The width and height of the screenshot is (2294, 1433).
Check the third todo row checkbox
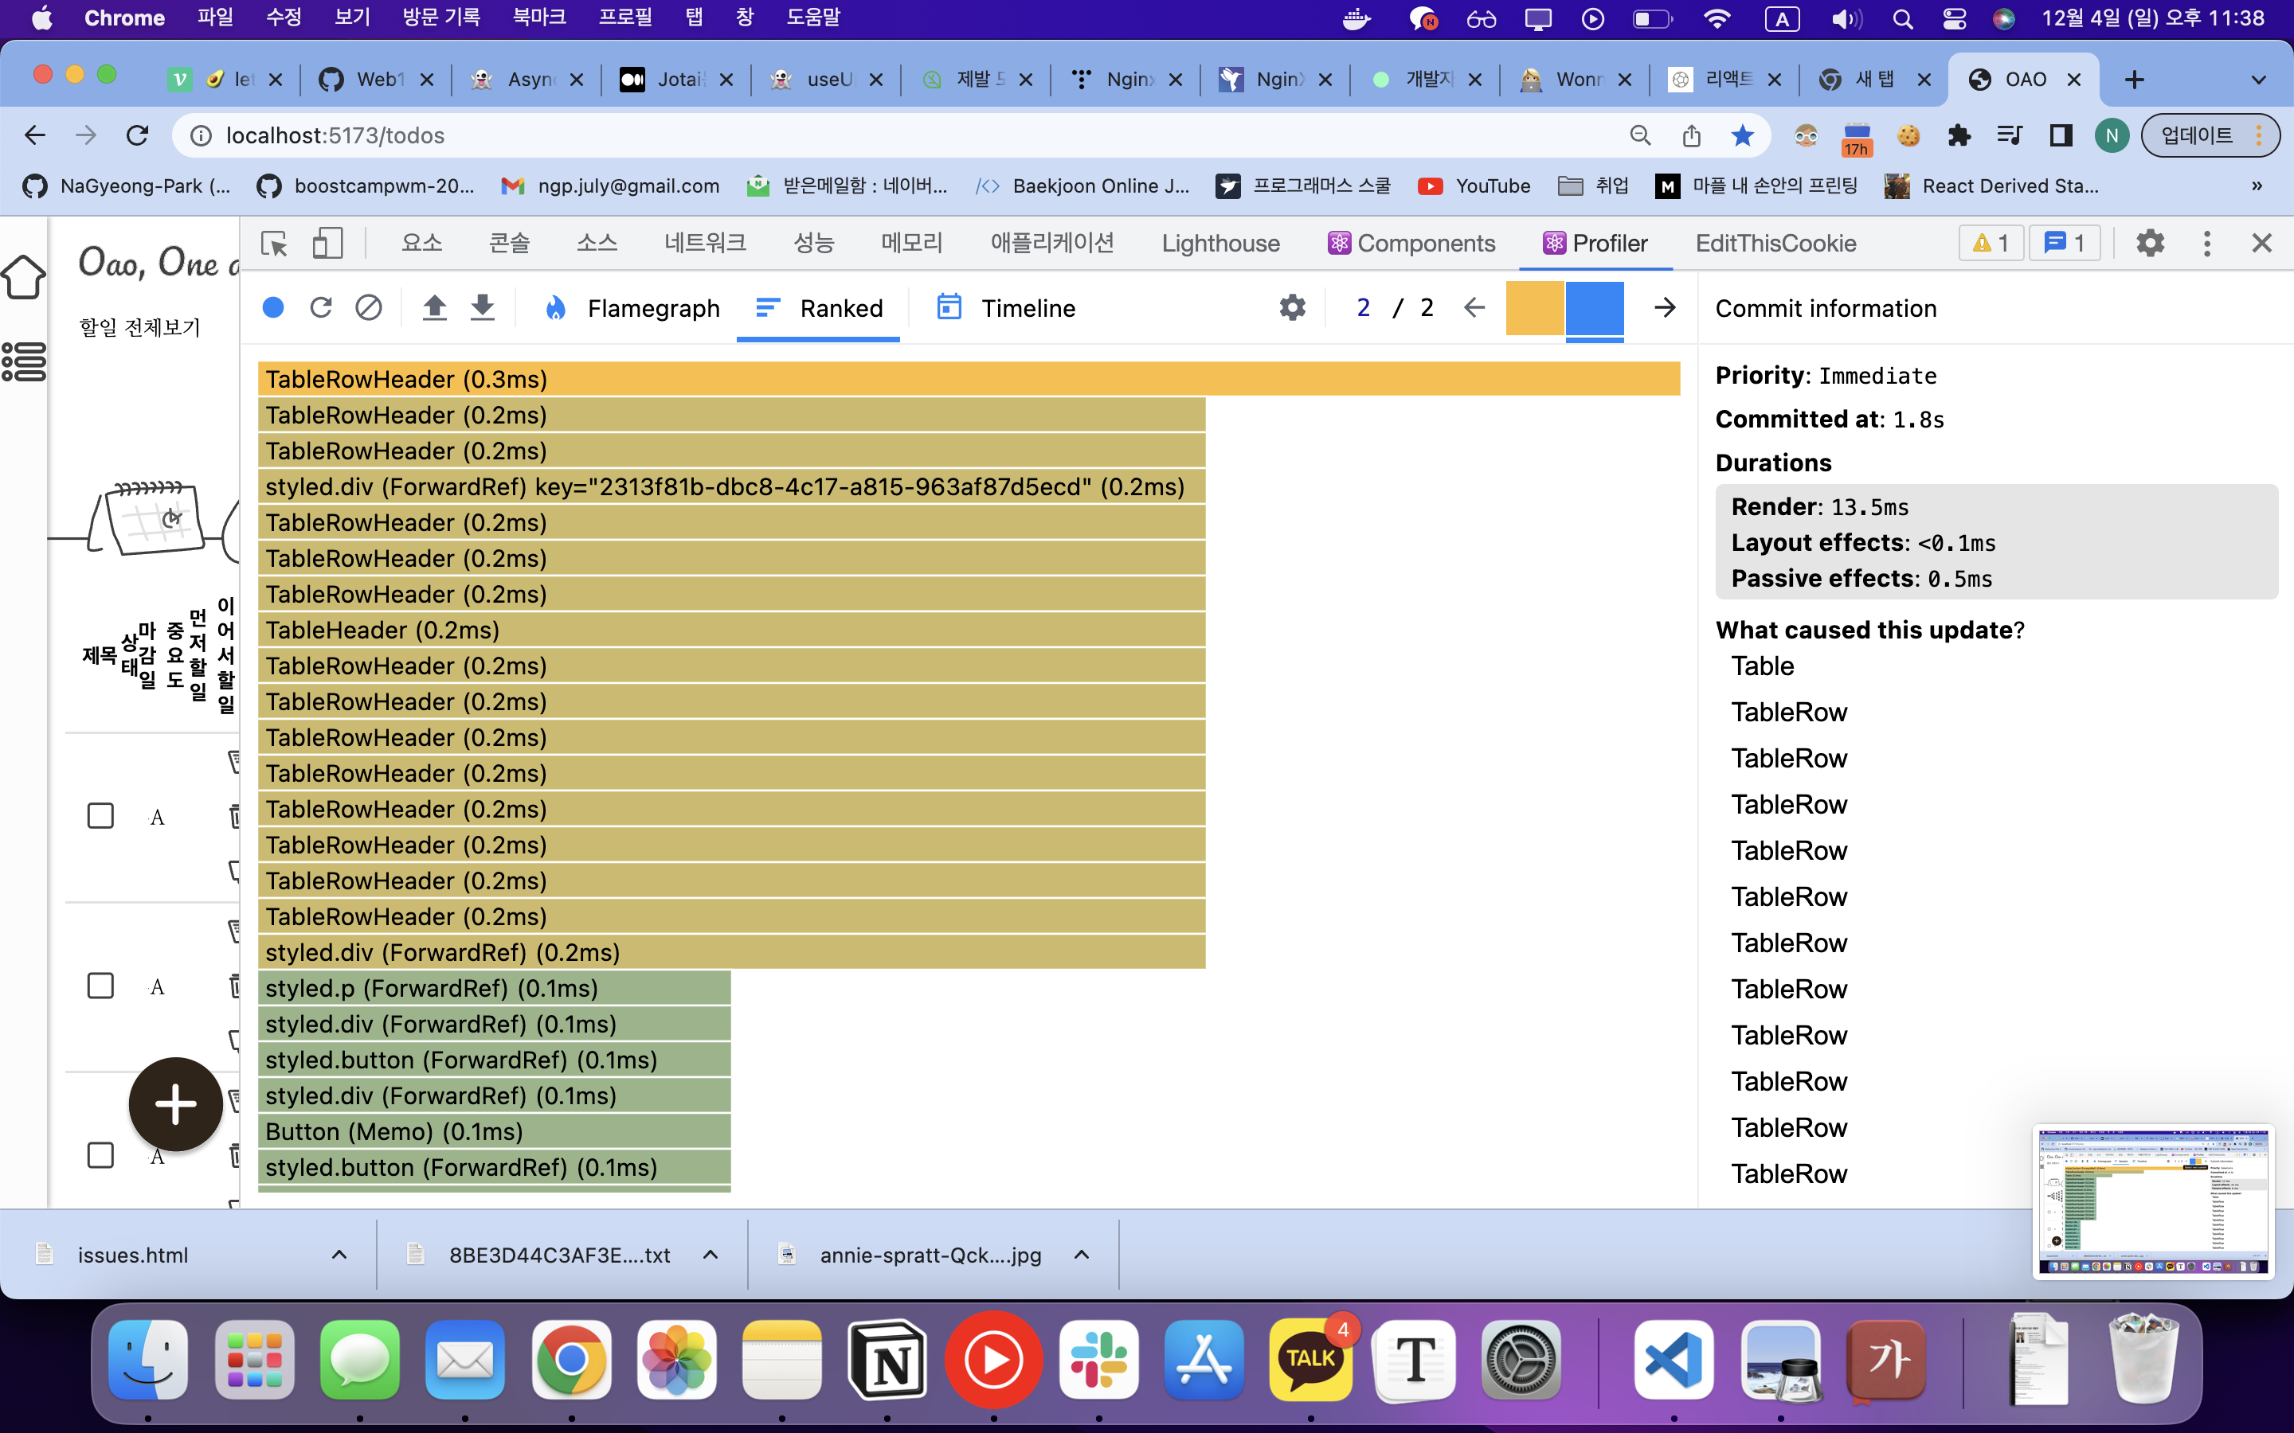point(100,1154)
